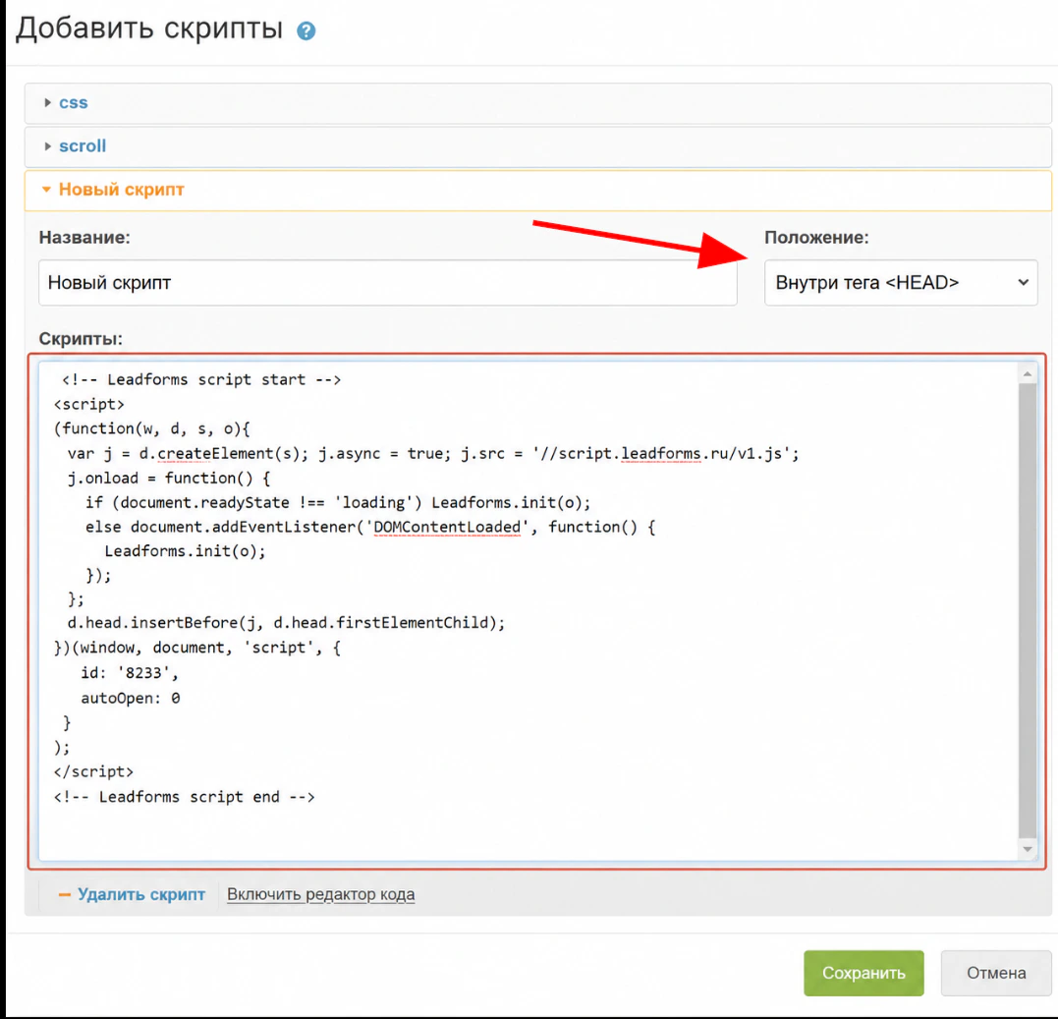Viewport: 1058px width, 1019px height.
Task: Click the minus icon before Удалить скрипт
Action: [x=65, y=895]
